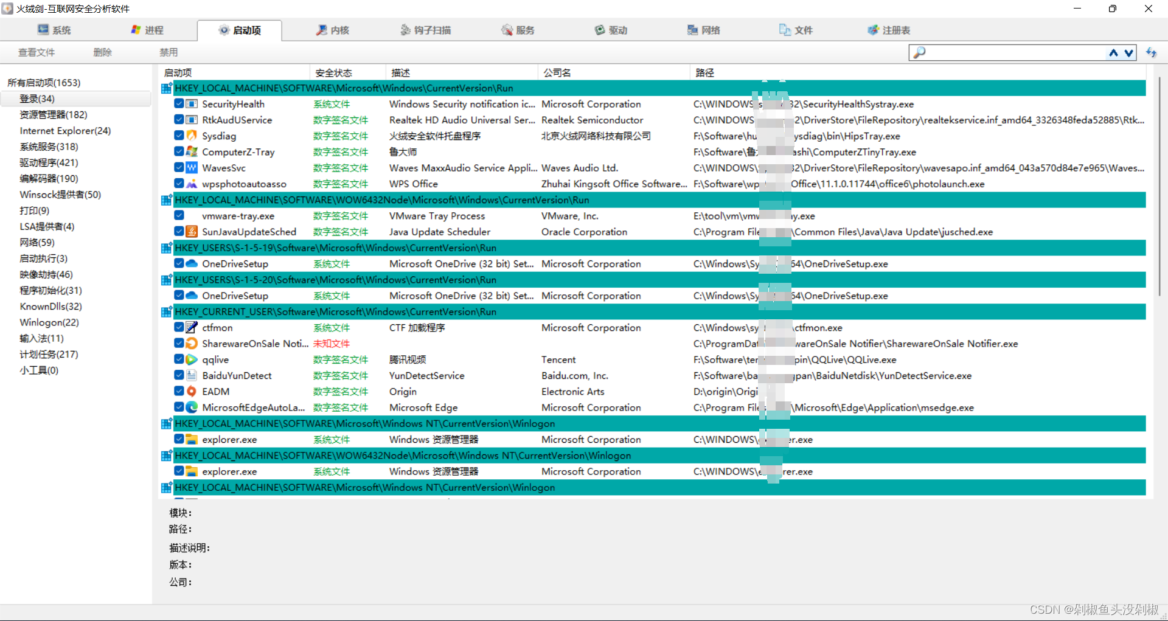Image resolution: width=1168 pixels, height=621 pixels.
Task: Select Internet Explorer(24) category
Action: pos(65,131)
